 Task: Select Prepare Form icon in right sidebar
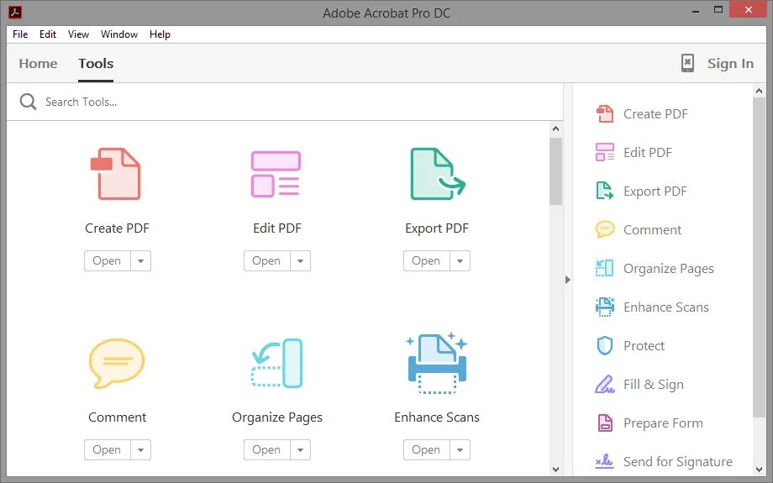605,423
